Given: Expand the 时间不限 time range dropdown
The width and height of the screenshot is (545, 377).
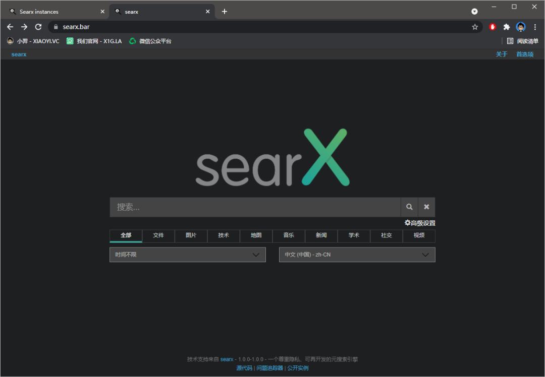Looking at the screenshot, I should point(187,255).
